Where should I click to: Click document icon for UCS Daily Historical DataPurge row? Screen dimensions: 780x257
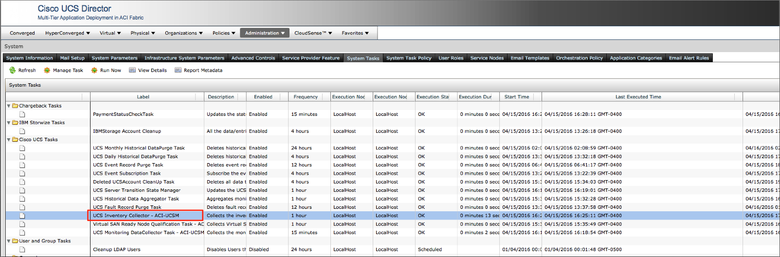(x=22, y=156)
